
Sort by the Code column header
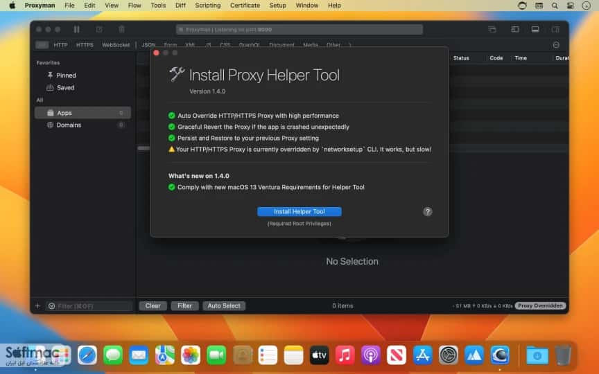[x=496, y=58]
